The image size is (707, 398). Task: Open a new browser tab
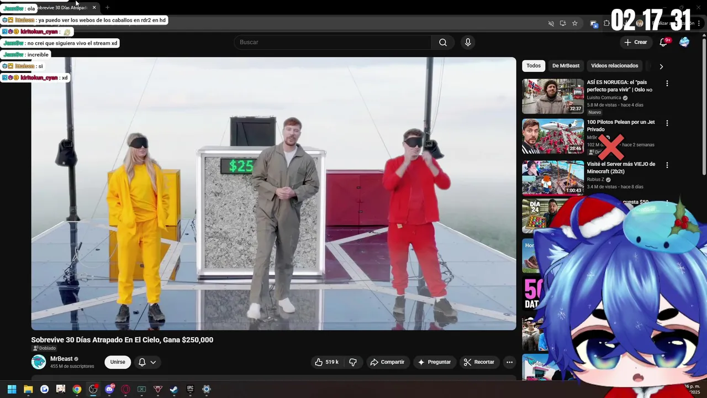point(107,7)
